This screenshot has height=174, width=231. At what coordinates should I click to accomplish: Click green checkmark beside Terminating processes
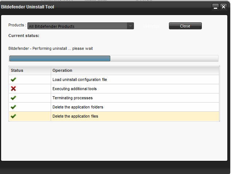click(13, 98)
